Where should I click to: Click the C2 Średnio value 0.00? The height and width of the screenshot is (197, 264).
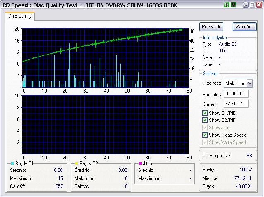123,170
